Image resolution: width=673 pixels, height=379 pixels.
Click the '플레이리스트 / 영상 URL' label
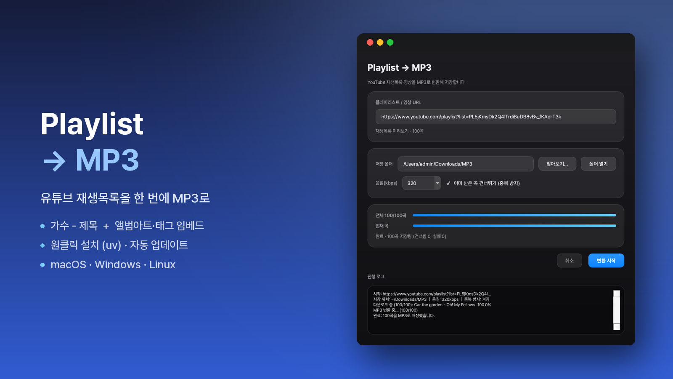click(x=398, y=102)
